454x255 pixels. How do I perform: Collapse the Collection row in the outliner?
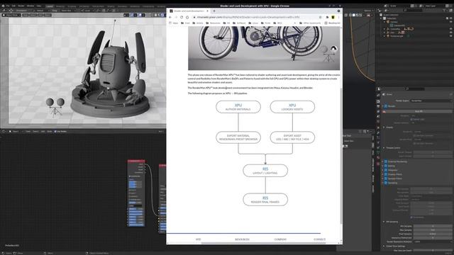(x=381, y=18)
